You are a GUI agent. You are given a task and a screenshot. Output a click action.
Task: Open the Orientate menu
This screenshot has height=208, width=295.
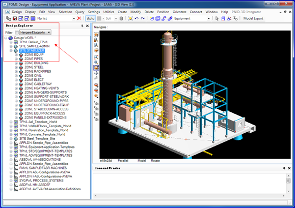(179, 12)
